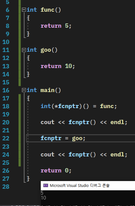135x206 pixels.
Task: Click closing brace on line 27
Action: 28,179
